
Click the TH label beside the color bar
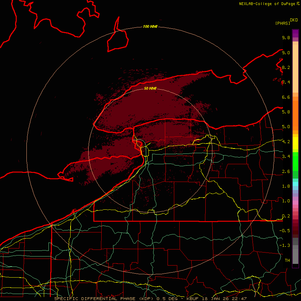pos(287,260)
